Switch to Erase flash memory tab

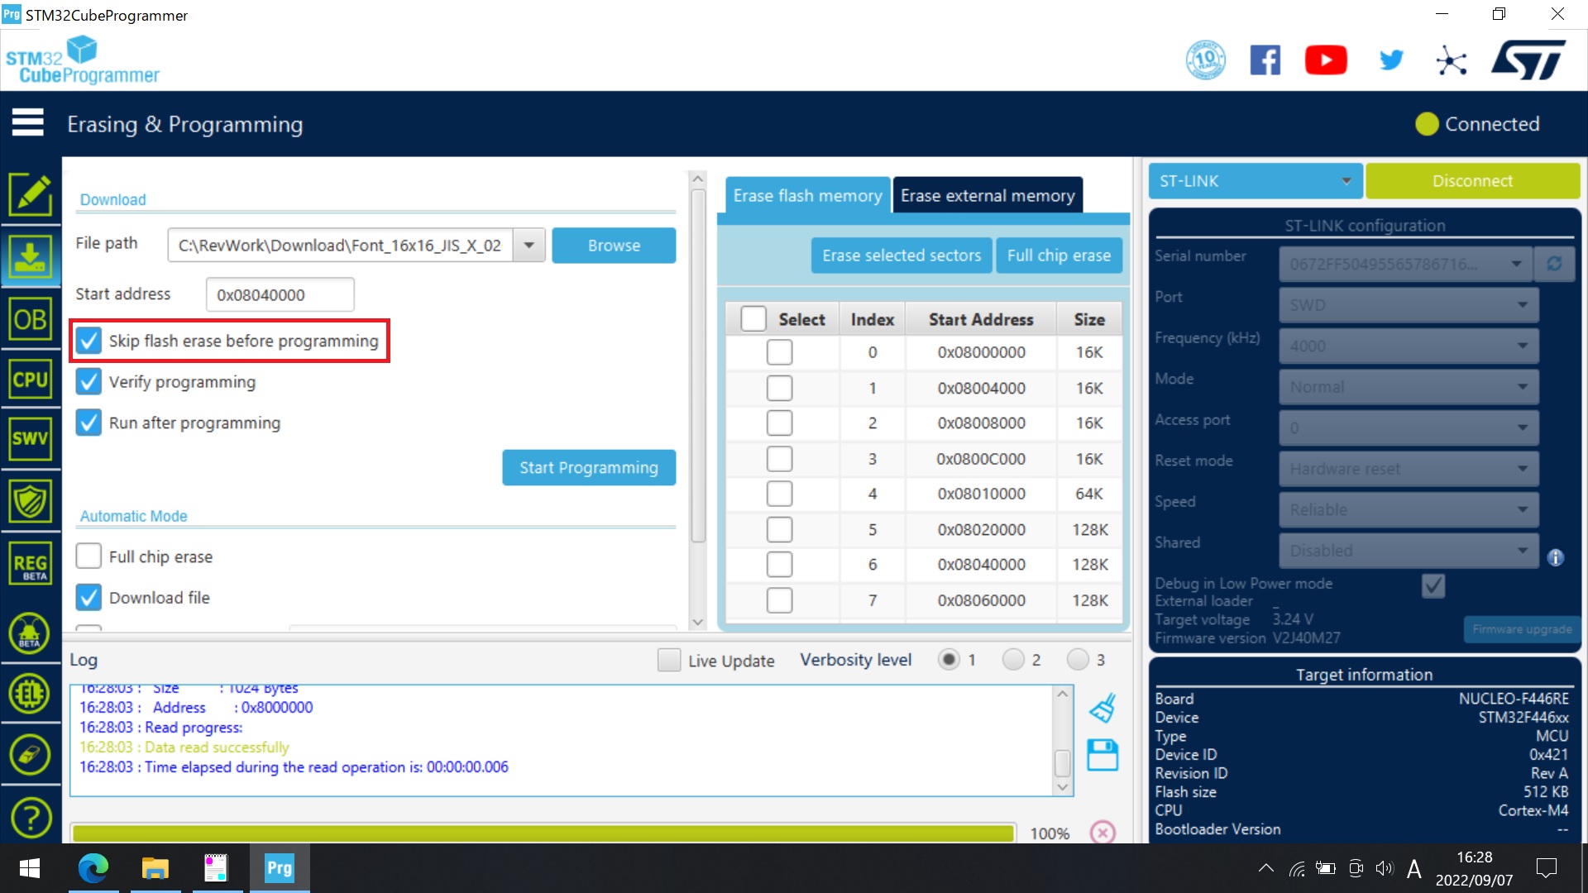(807, 195)
